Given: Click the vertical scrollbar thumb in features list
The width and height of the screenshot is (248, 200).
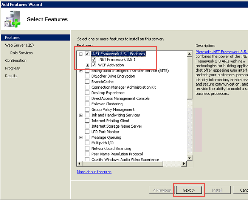Looking at the screenshot, I should tap(189, 78).
